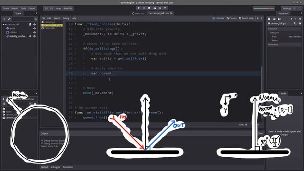Toggle visibility of sprite node

[x=35, y=28]
